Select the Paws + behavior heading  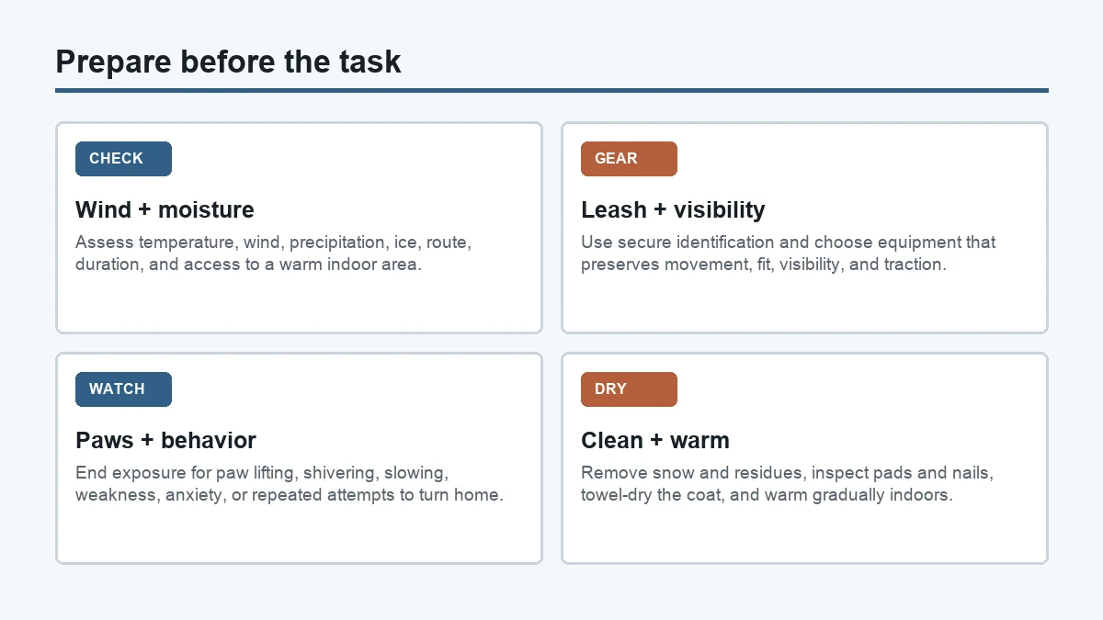(x=165, y=440)
